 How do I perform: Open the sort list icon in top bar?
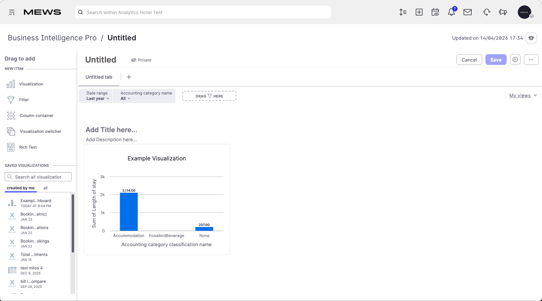(403, 12)
